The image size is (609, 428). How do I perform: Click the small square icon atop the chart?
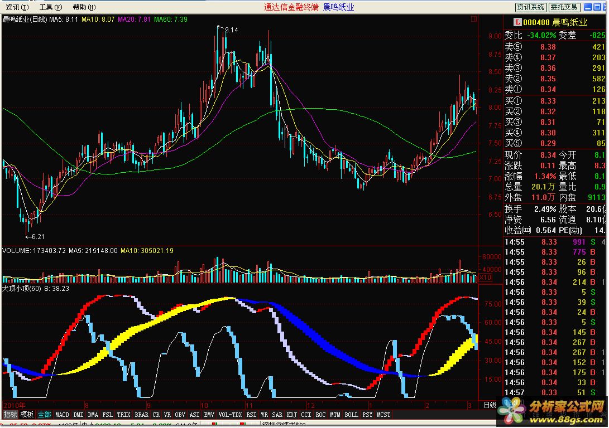(x=473, y=18)
